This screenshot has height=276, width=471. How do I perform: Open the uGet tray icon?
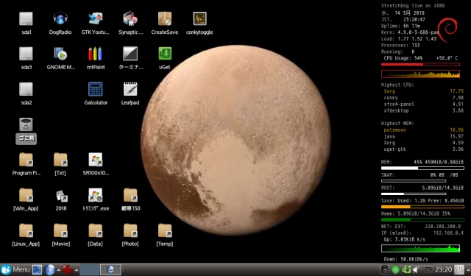tap(406, 269)
